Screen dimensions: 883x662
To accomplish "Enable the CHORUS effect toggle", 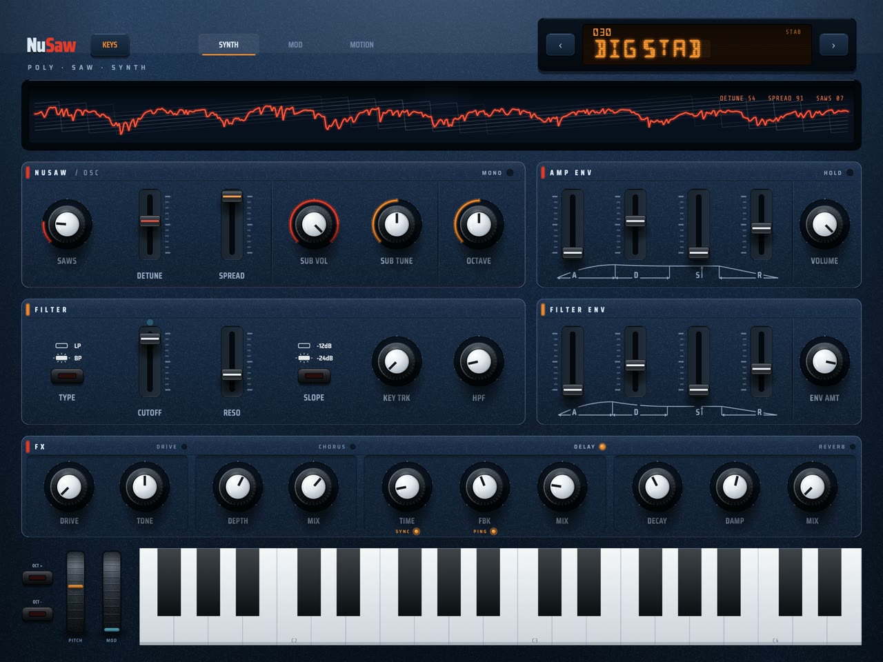I will [353, 447].
